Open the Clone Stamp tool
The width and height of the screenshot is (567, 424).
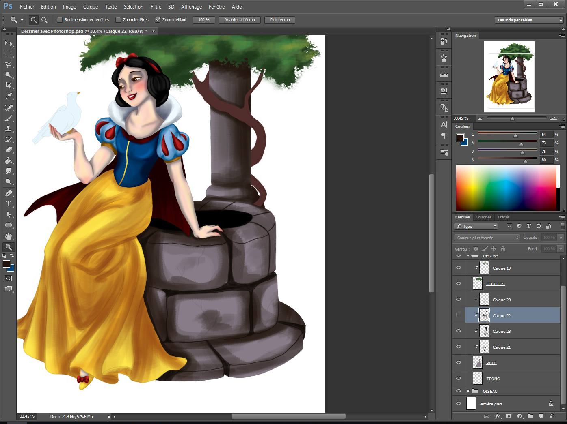pos(9,129)
